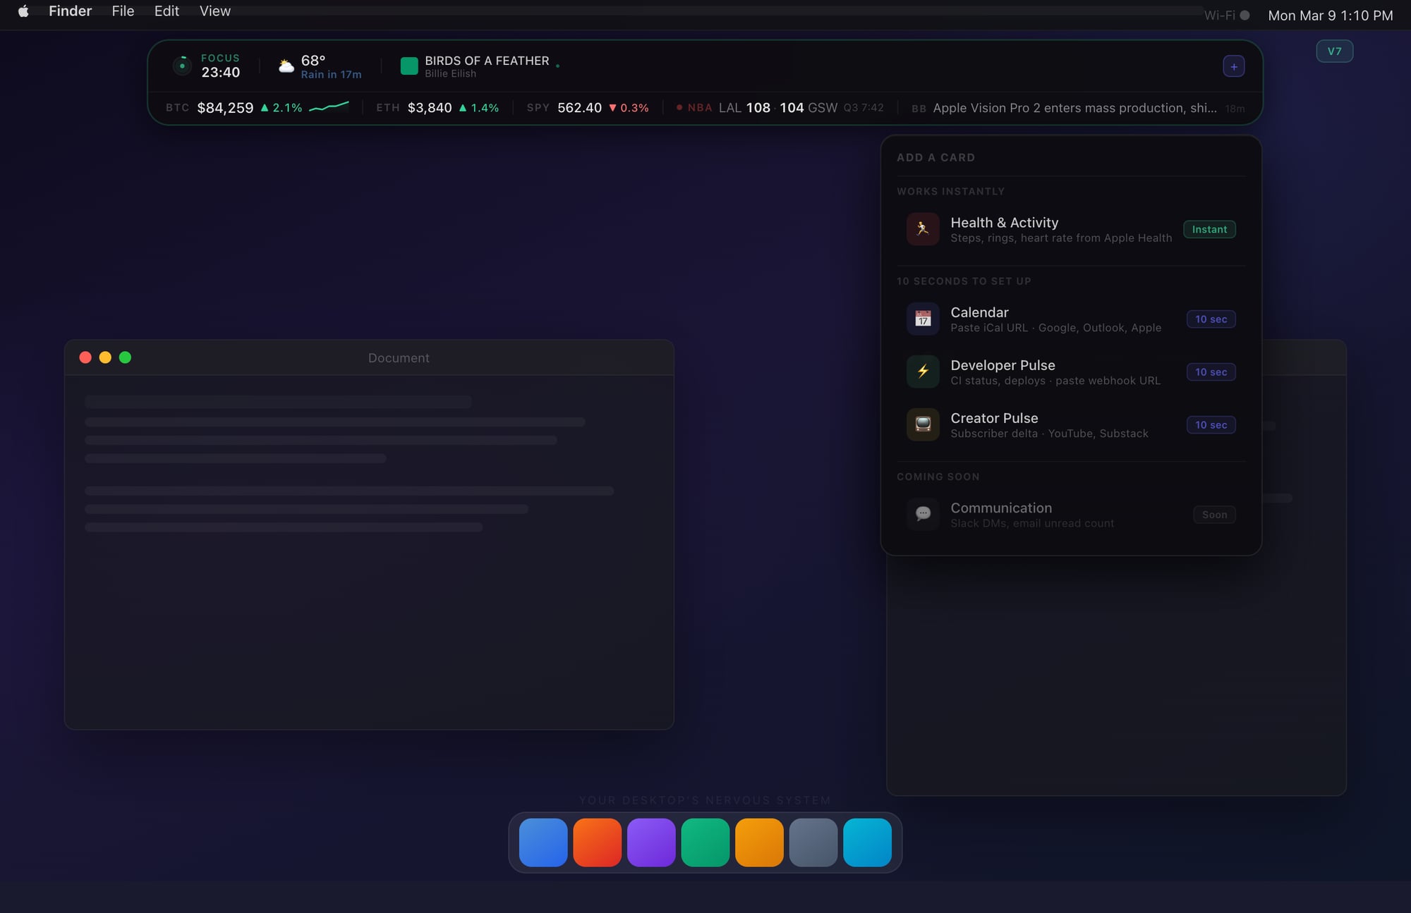Open the Edit menu

(x=166, y=11)
